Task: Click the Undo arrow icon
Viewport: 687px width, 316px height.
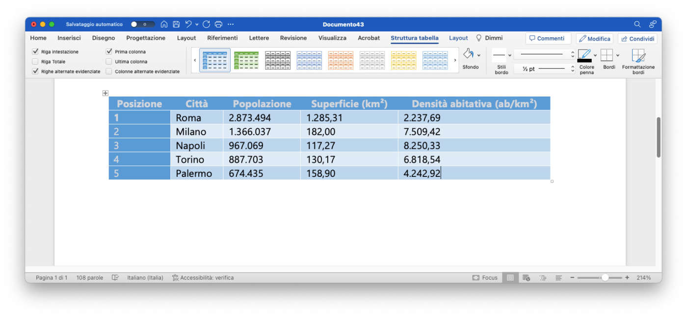Action: pyautogui.click(x=188, y=24)
